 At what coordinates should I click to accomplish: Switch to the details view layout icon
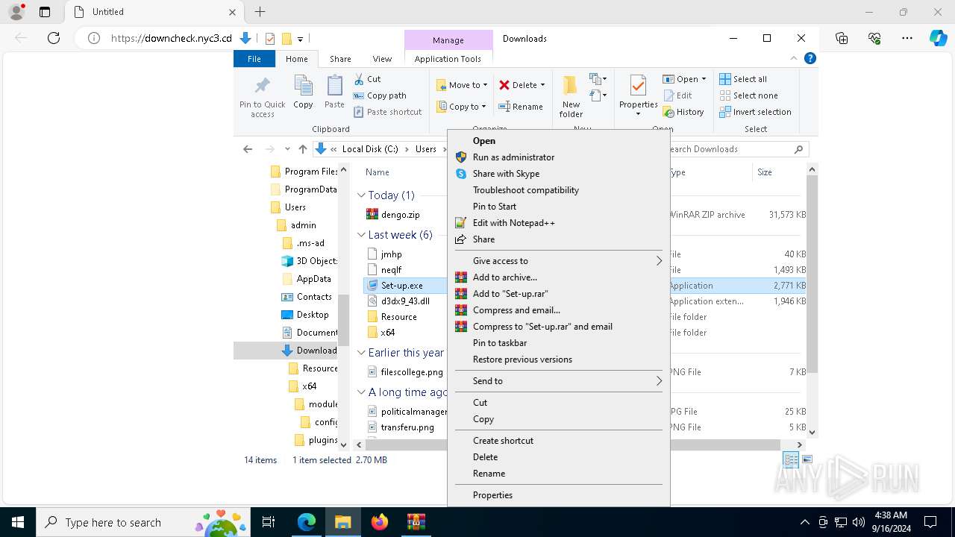point(791,460)
